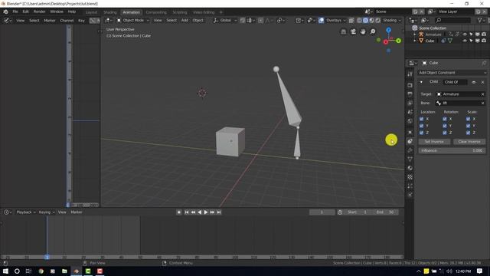Click the Z axis of navigation gizmo

click(388, 31)
